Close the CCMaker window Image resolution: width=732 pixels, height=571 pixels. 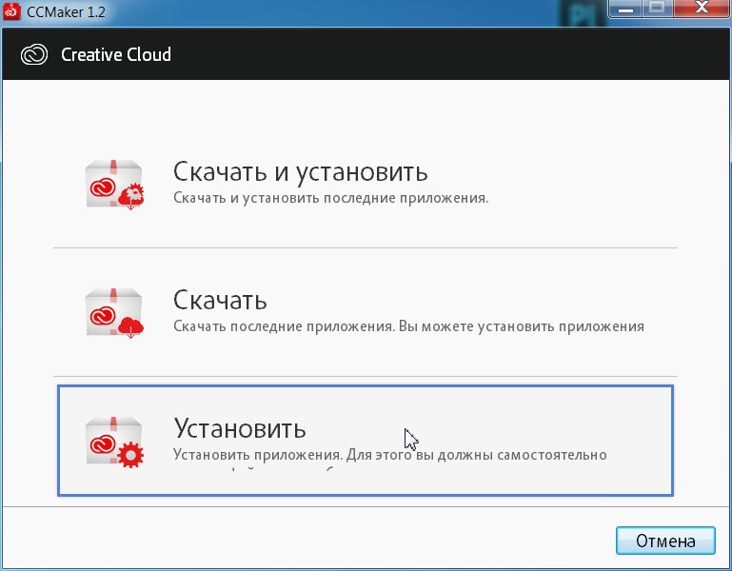pyautogui.click(x=702, y=9)
